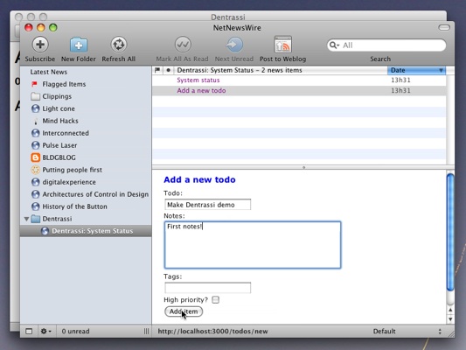The height and width of the screenshot is (350, 466).
Task: Check the High priority checkbox
Action: pyautogui.click(x=215, y=300)
